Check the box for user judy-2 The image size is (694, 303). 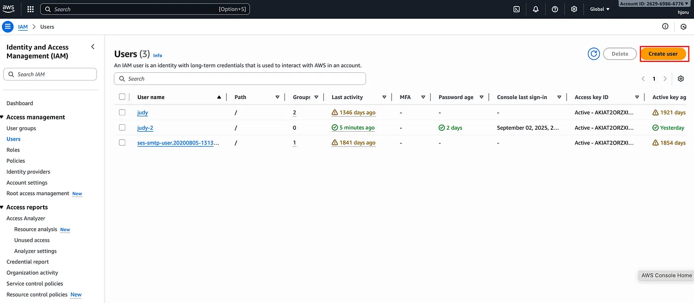point(122,127)
